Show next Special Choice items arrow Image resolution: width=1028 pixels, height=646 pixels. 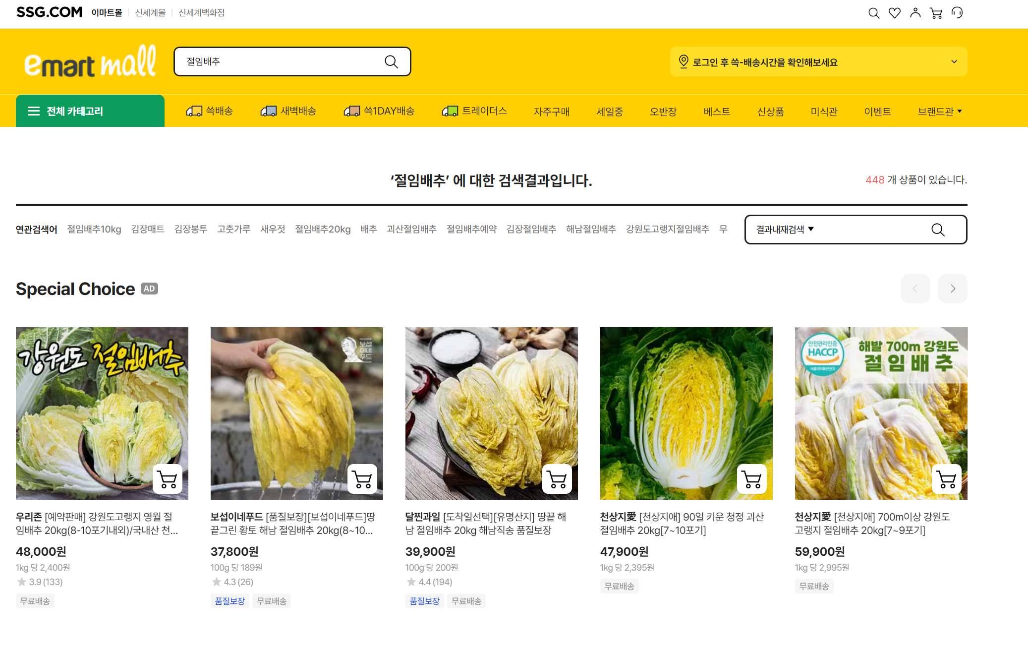click(x=952, y=289)
